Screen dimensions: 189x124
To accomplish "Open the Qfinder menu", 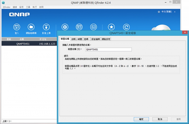I will click(x=7, y=7).
